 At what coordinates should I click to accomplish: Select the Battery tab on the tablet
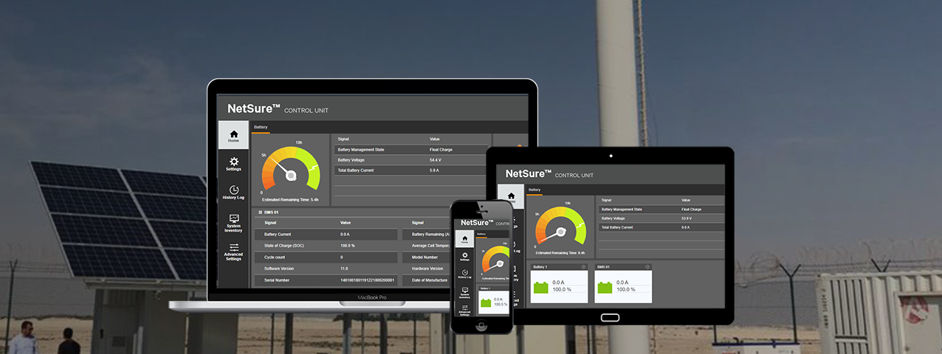(x=534, y=190)
